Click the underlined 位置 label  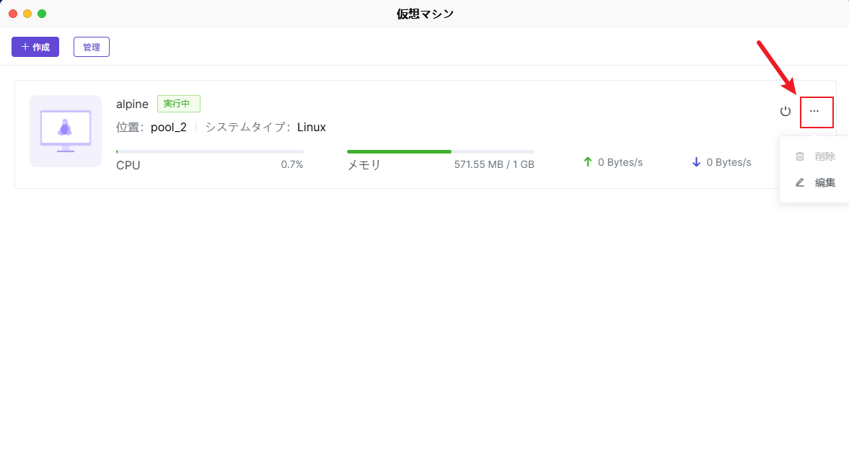pos(128,127)
